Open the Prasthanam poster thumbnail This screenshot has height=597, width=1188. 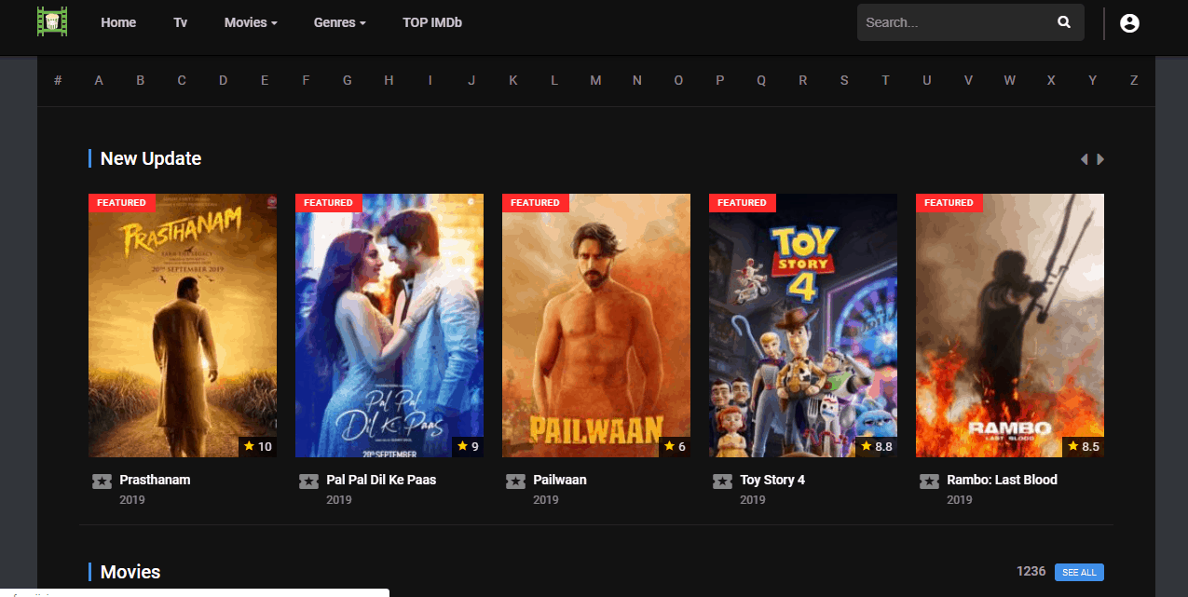pyautogui.click(x=183, y=325)
